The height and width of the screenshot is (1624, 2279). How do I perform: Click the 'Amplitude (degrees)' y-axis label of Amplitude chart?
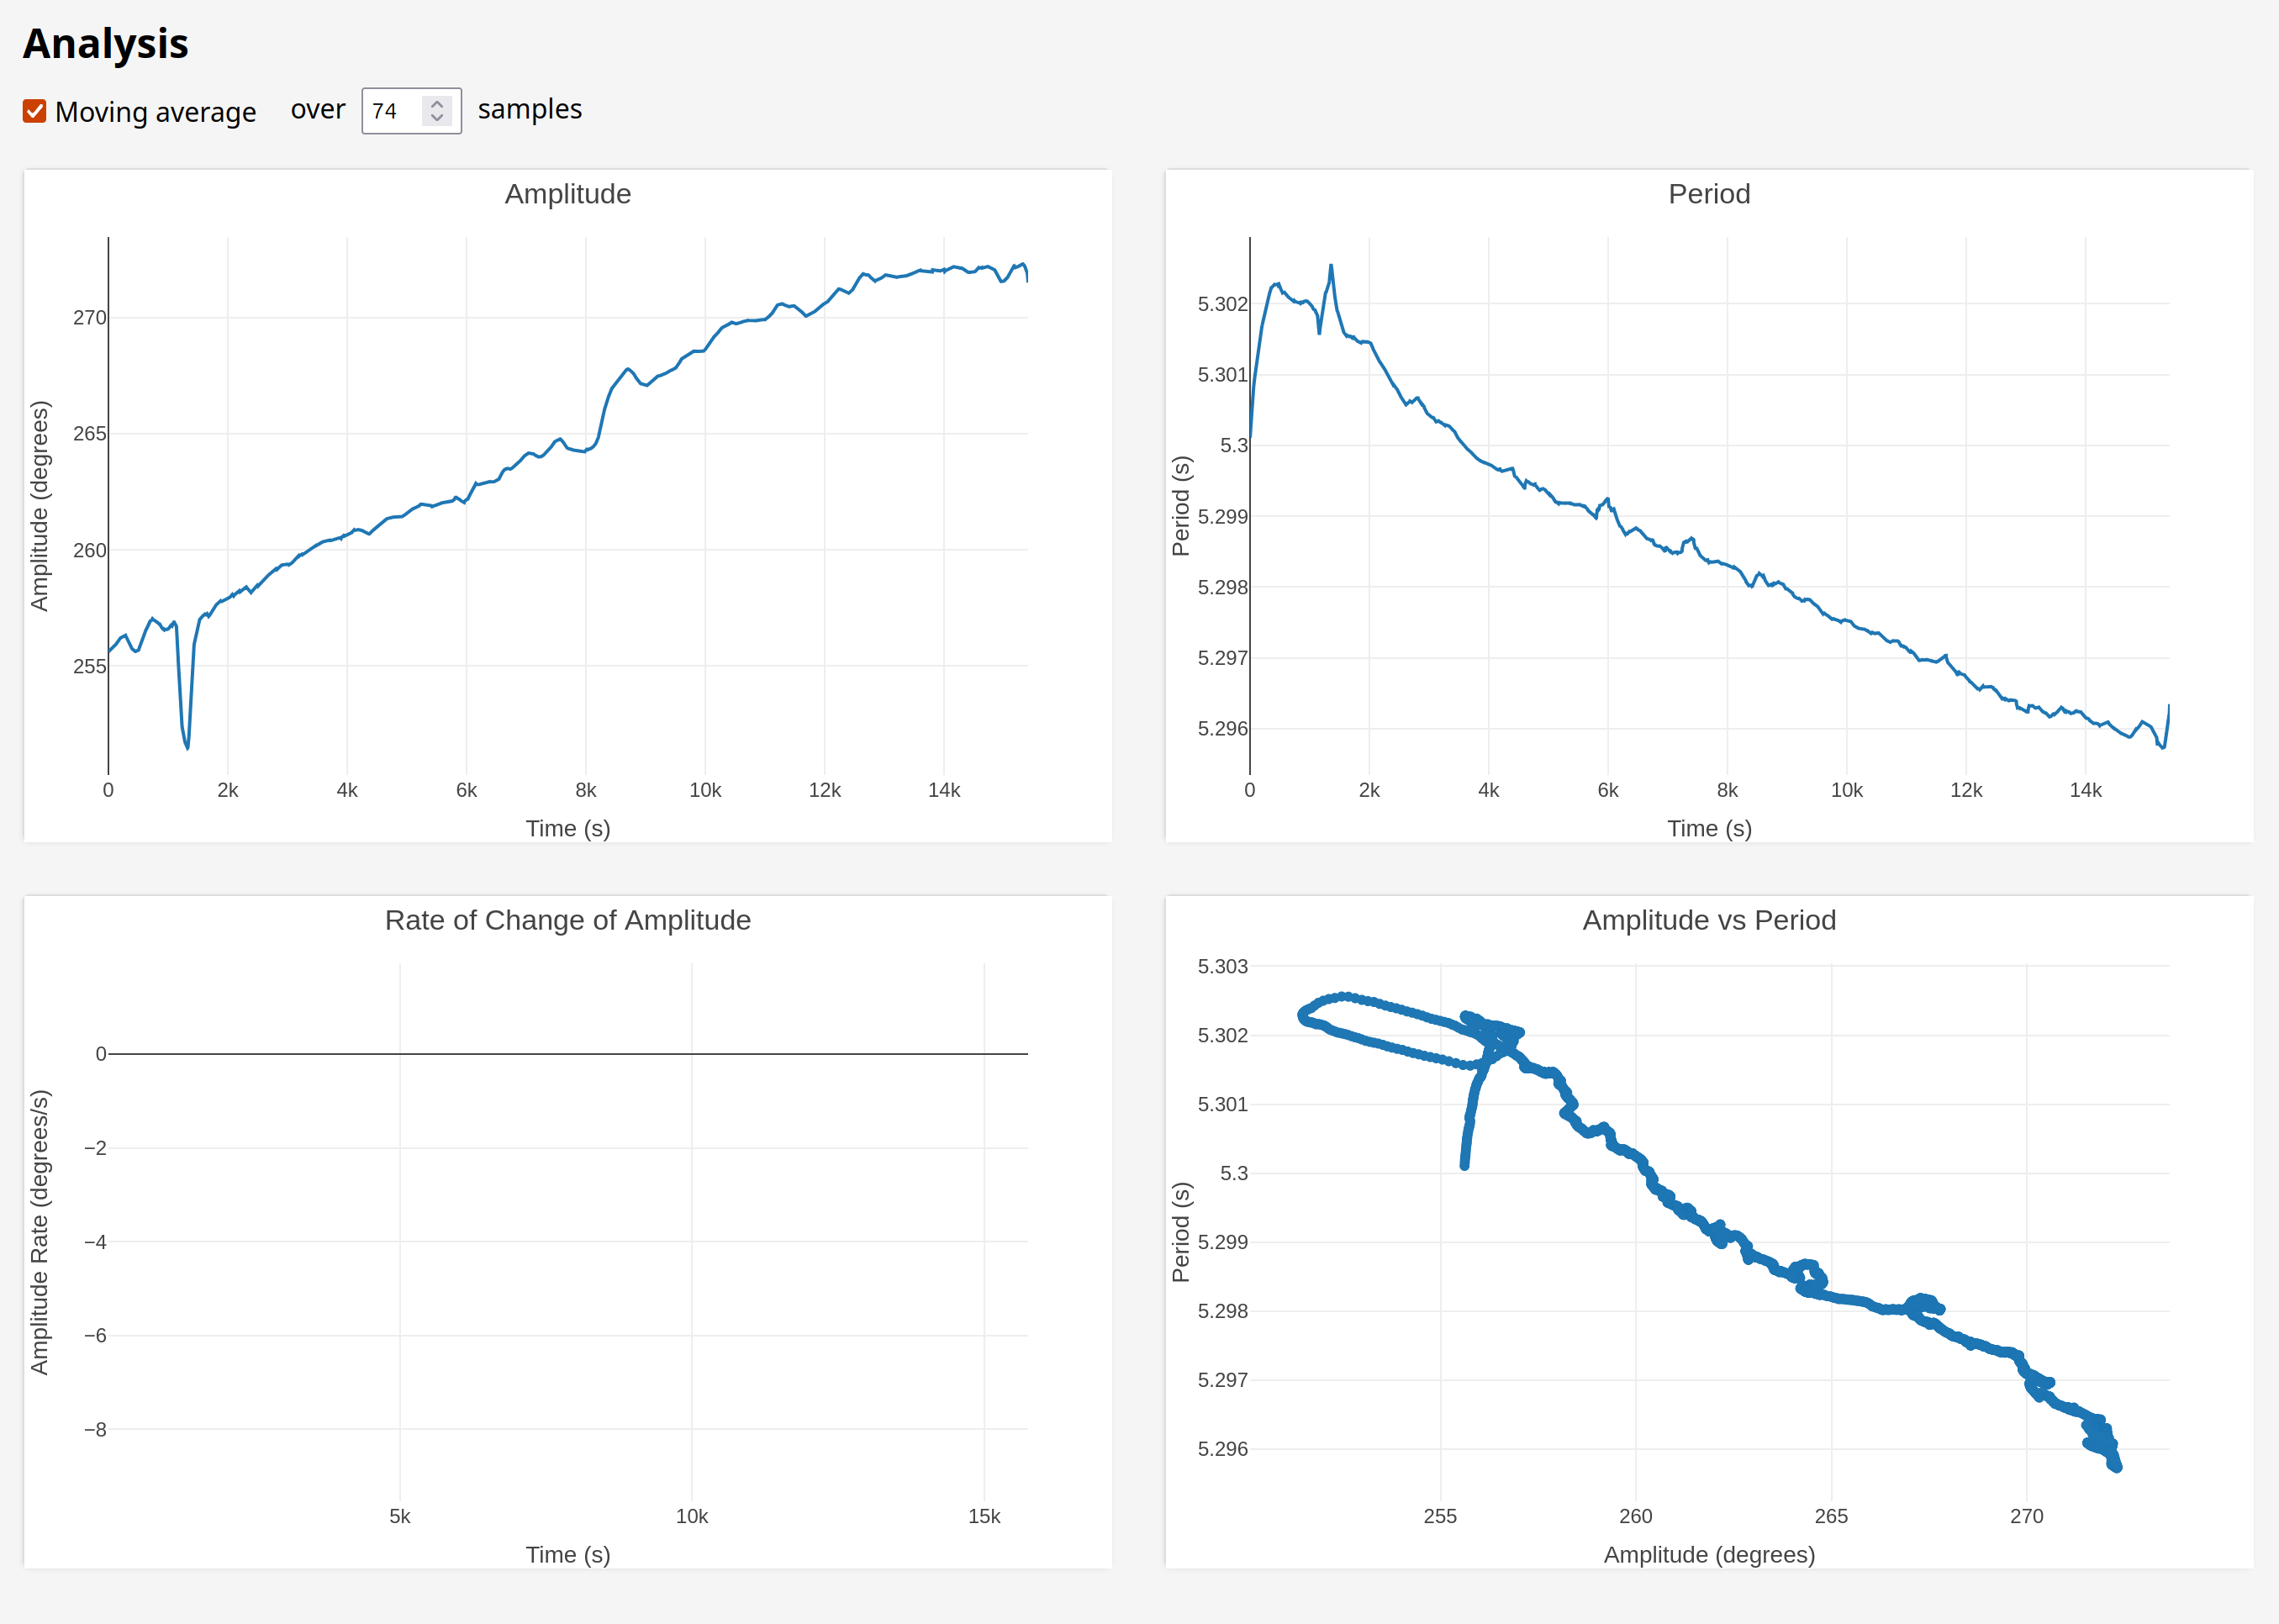(39, 506)
